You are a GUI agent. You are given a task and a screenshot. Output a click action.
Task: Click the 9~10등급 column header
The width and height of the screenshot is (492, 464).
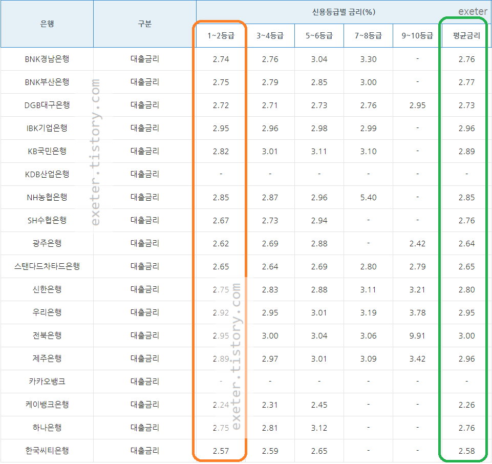click(417, 36)
